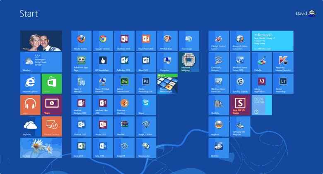Launch Snagit 11 Editor

[146, 127]
